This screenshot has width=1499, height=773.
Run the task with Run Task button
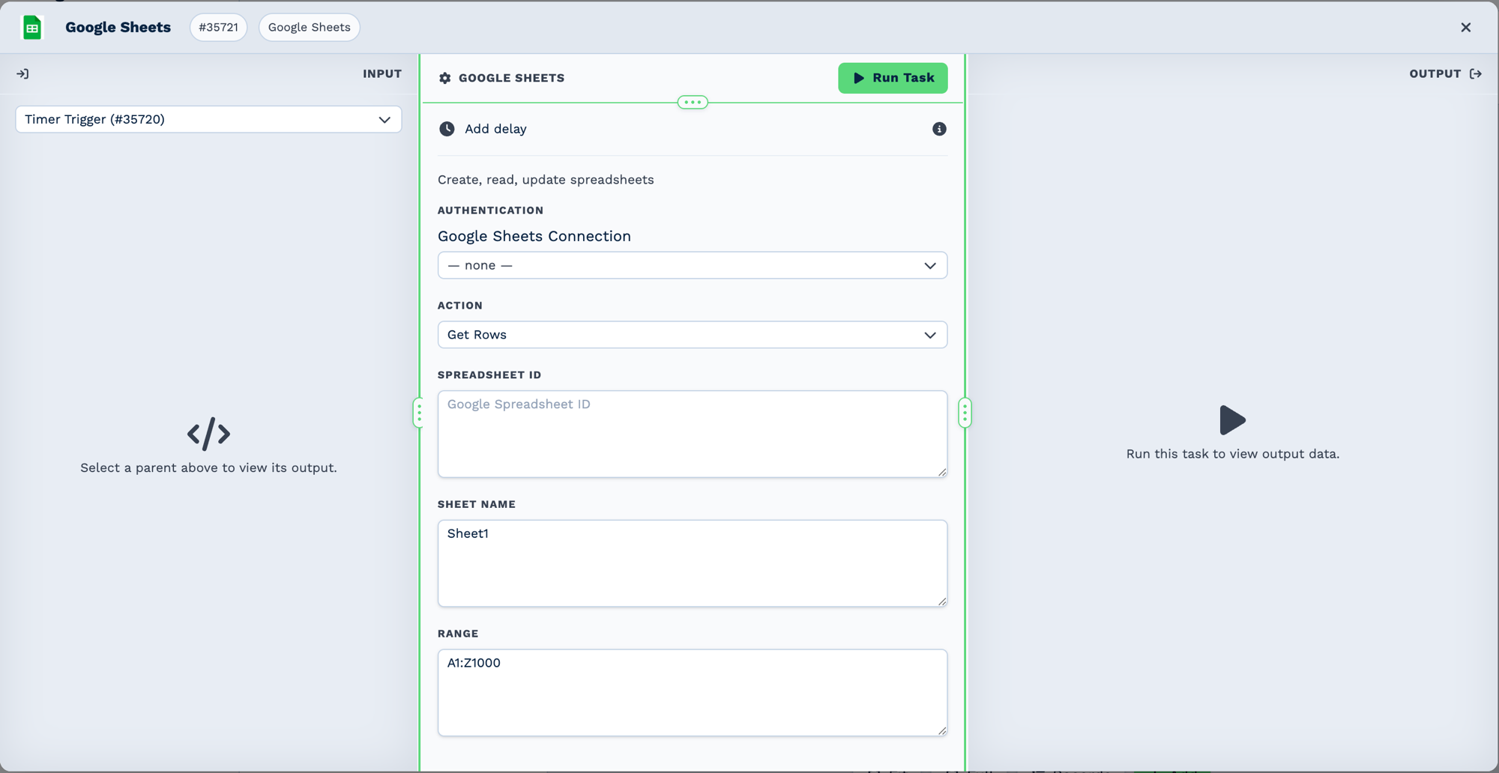click(x=893, y=78)
